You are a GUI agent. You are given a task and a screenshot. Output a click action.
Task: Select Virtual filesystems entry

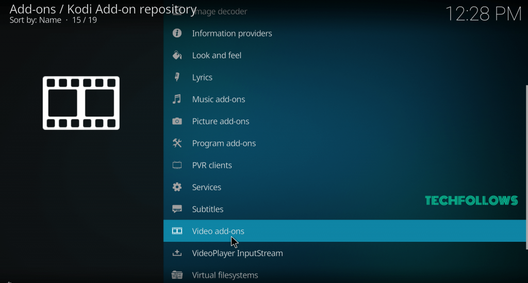click(x=344, y=275)
